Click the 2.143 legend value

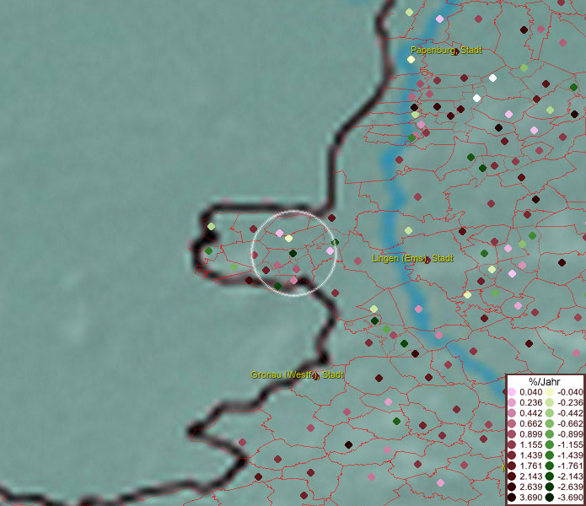tap(531, 477)
